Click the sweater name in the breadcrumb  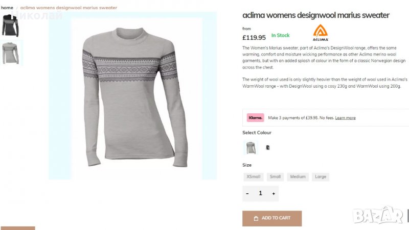[69, 8]
